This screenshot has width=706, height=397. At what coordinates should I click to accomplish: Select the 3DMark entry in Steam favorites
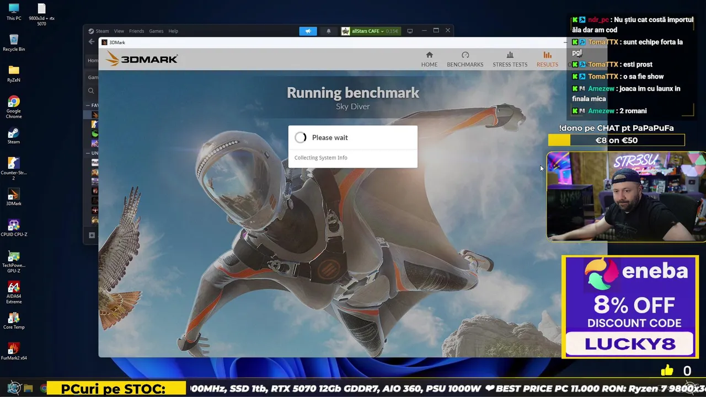tap(95, 115)
